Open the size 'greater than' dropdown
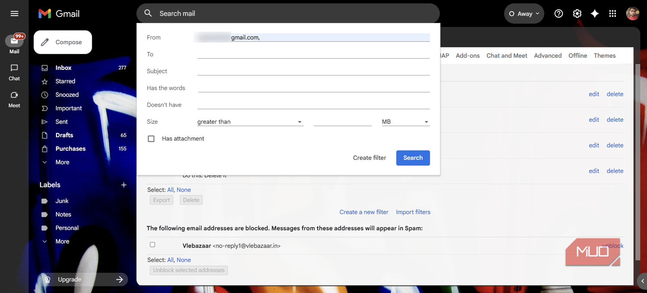Viewport: 647px width, 293px height. [x=250, y=122]
